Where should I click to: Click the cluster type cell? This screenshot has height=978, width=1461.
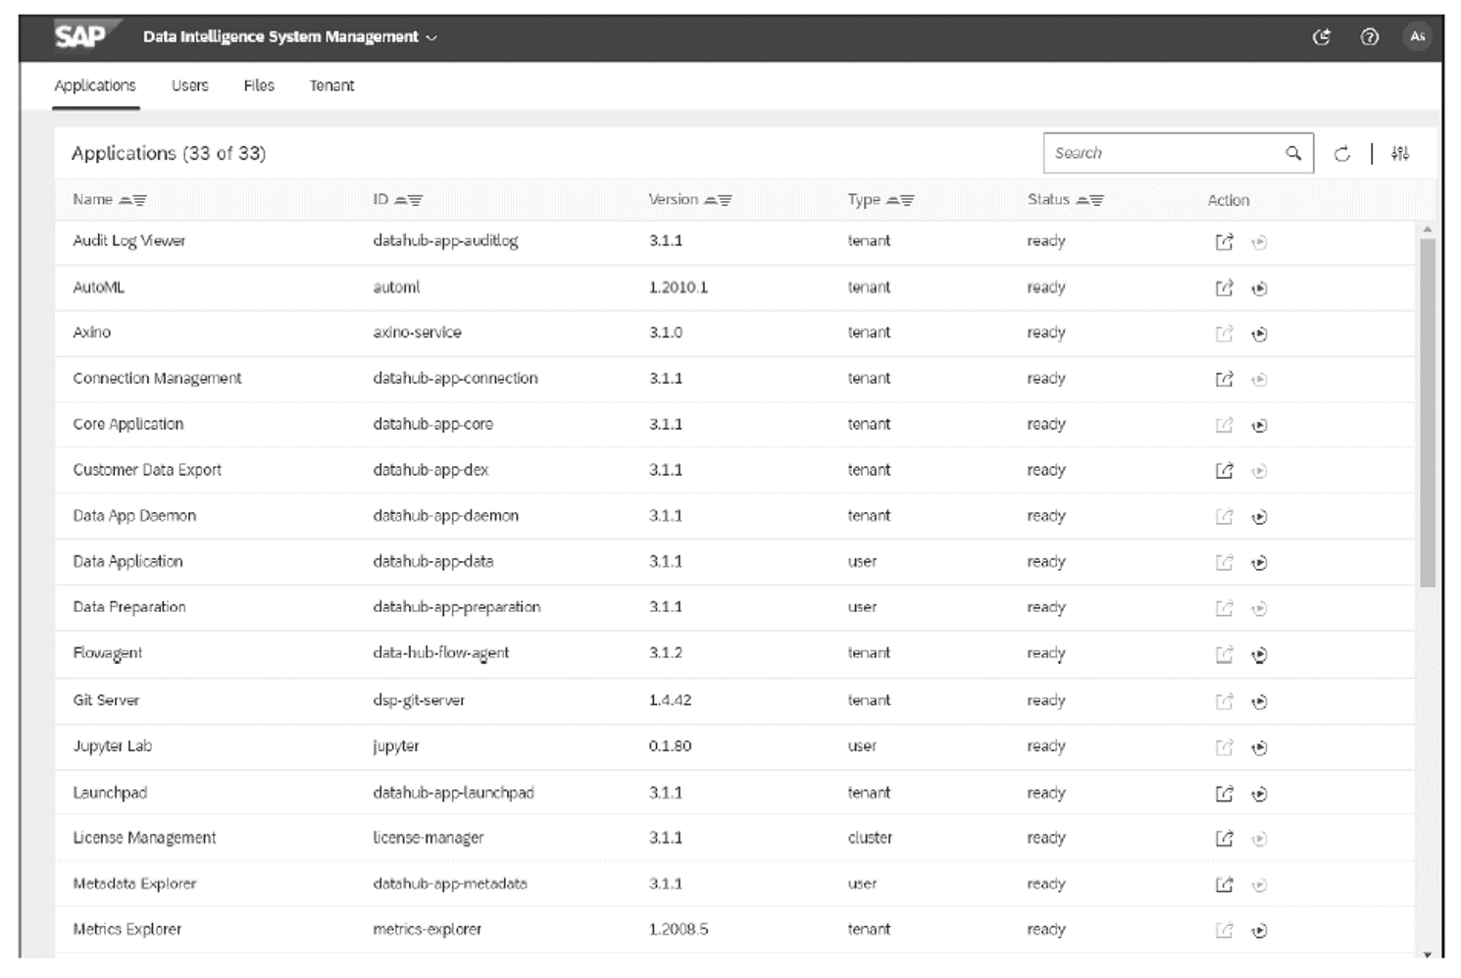pos(870,838)
